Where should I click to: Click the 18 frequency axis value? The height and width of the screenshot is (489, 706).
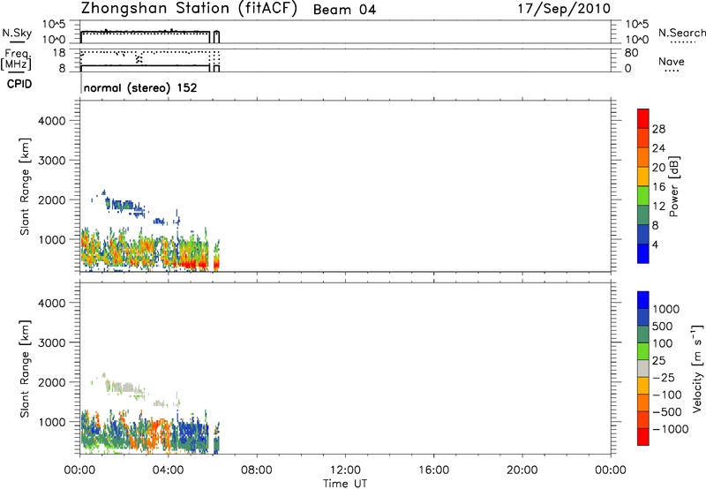(59, 53)
